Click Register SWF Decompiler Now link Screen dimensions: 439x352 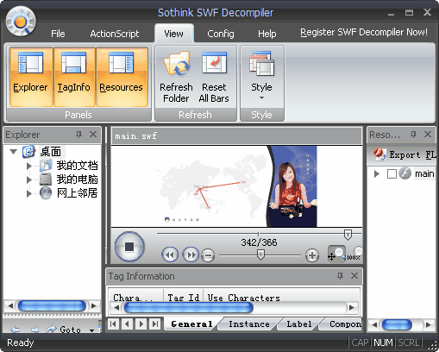pyautogui.click(x=364, y=32)
